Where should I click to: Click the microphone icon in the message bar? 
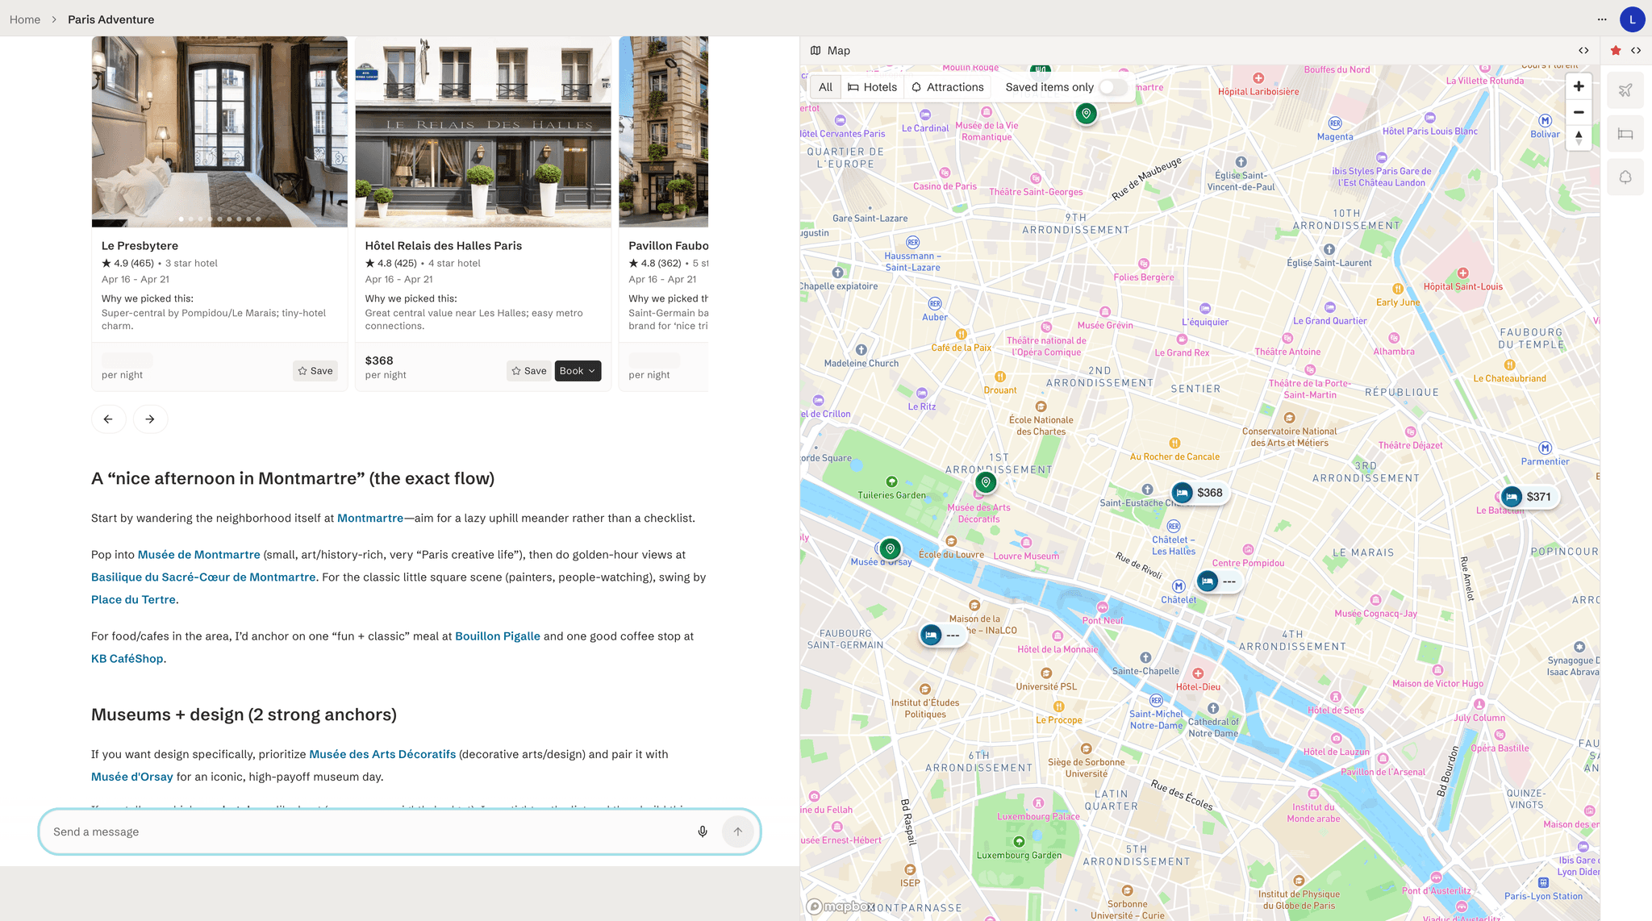(x=702, y=831)
